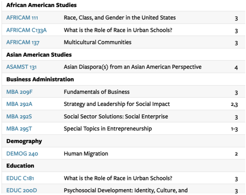Open the ASAMST 131 course link

click(x=21, y=67)
